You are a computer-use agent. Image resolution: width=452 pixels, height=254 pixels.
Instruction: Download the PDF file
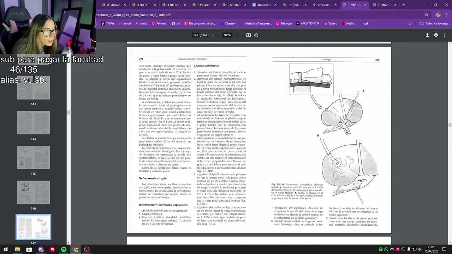point(427,35)
